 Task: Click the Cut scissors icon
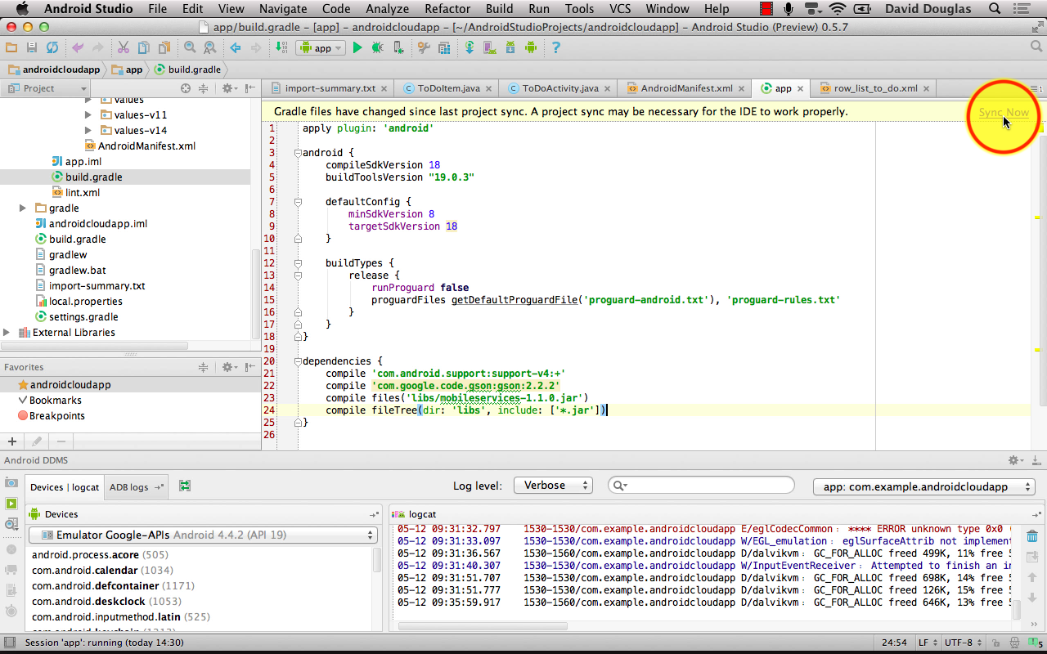[124, 48]
